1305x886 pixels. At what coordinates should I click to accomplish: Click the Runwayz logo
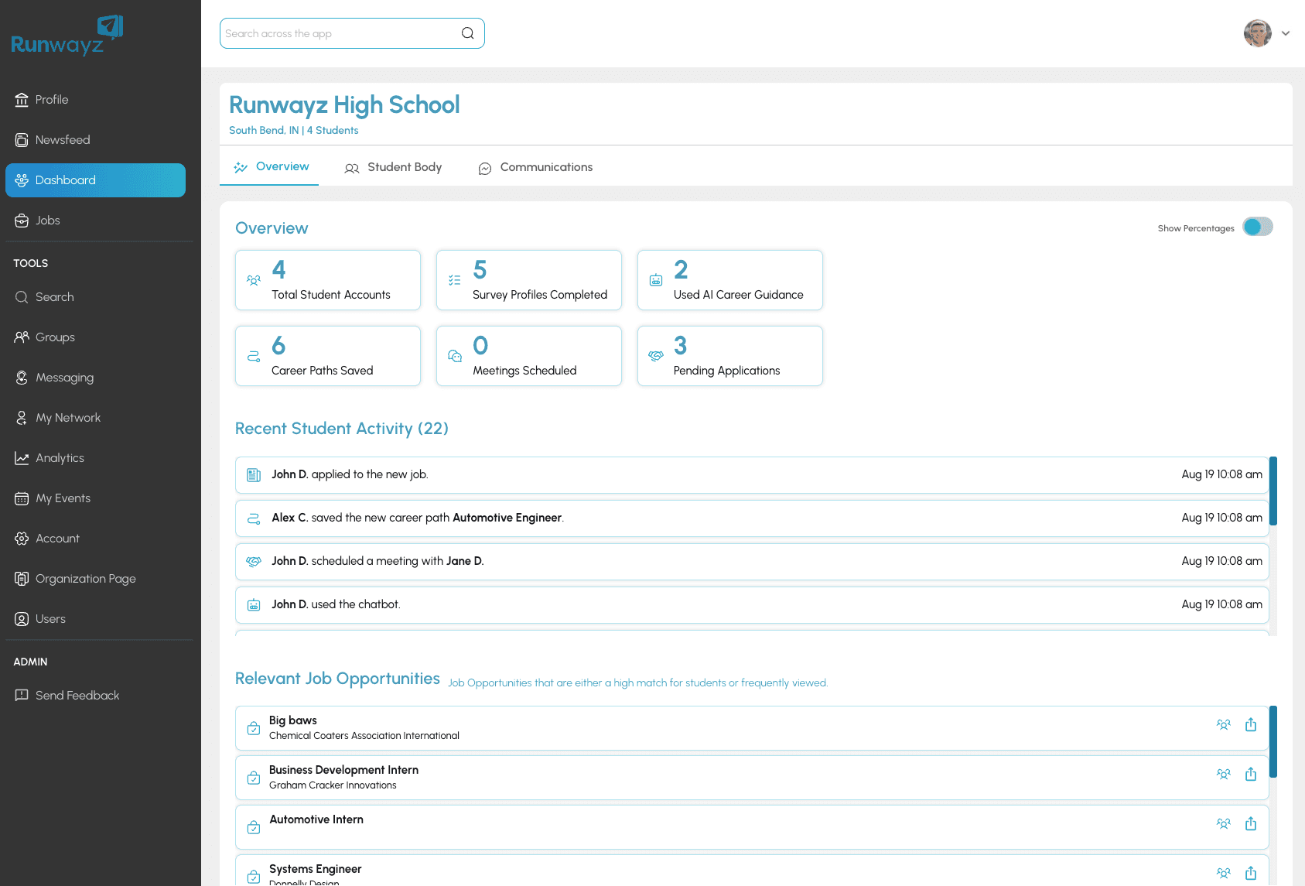[67, 36]
